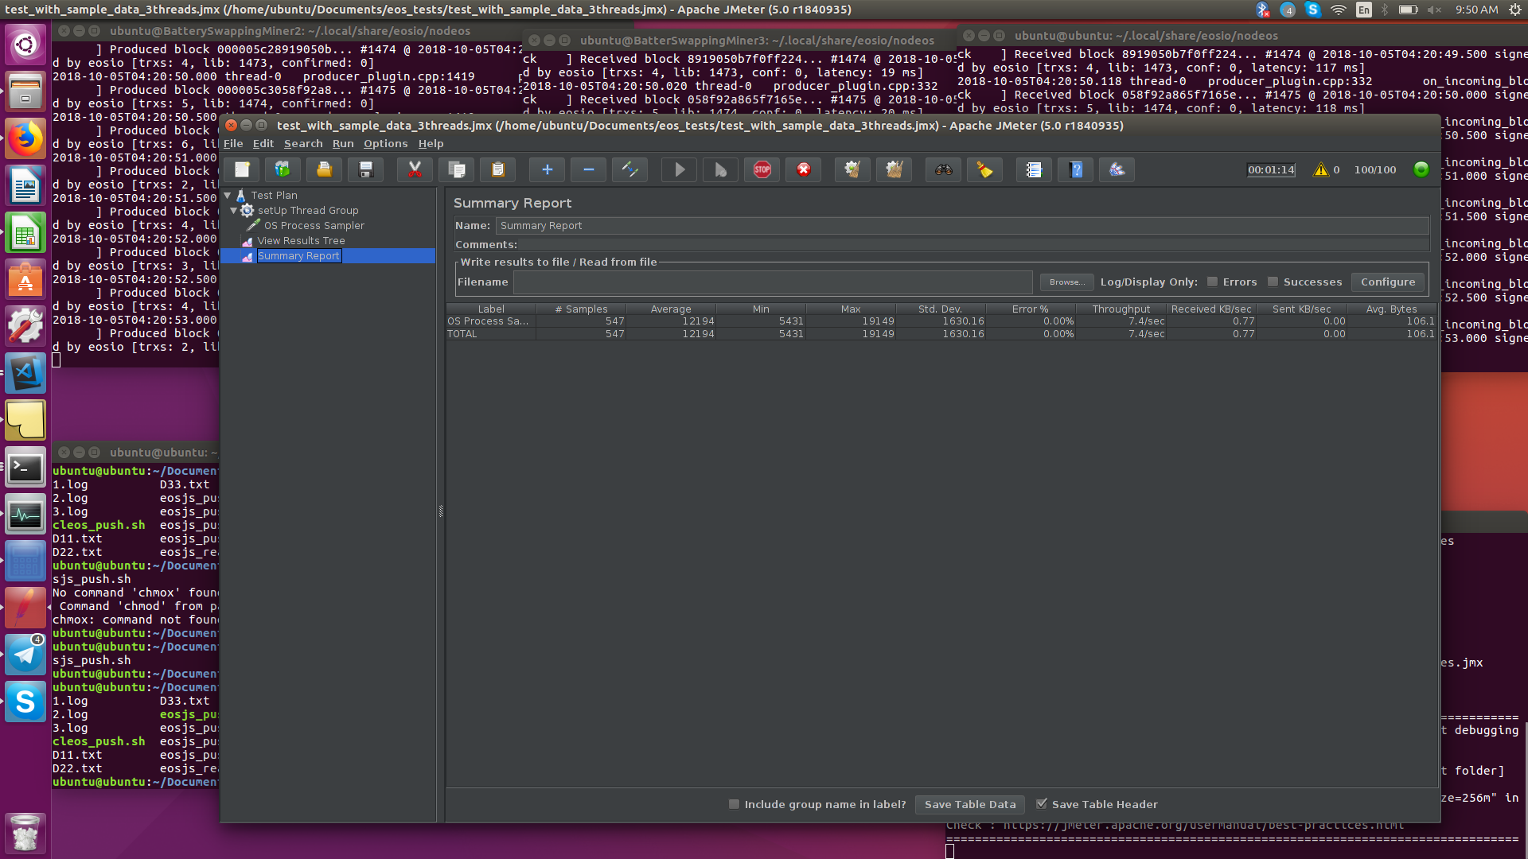Toggle Include group name in label checkbox

(x=734, y=804)
